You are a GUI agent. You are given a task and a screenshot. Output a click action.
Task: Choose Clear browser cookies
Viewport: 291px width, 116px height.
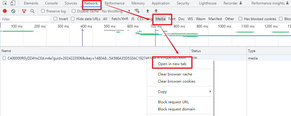pos(177,81)
